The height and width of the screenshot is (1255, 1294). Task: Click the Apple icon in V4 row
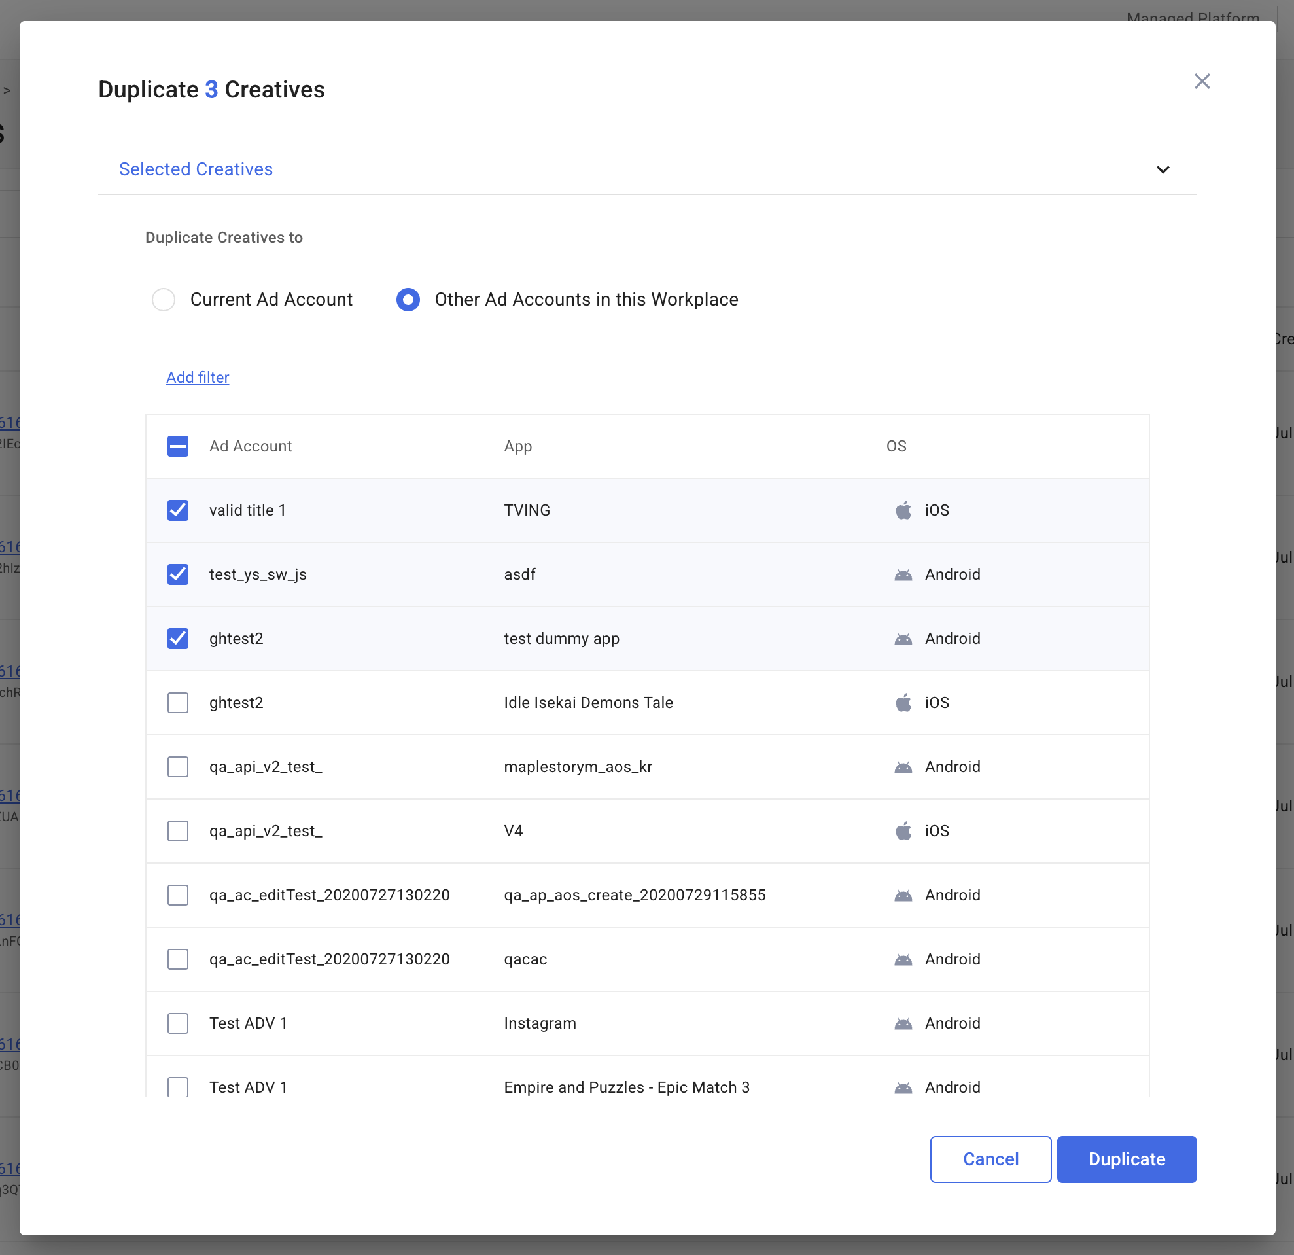tap(903, 830)
